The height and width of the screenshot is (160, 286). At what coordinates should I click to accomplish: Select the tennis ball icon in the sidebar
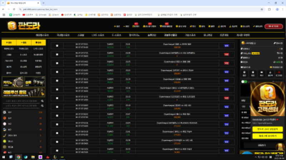pos(4,141)
